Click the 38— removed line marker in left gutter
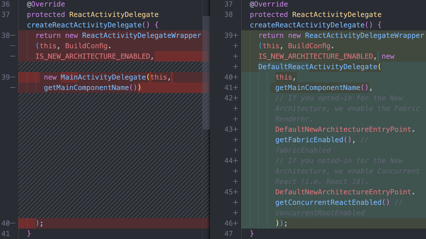The height and width of the screenshot is (239, 426). coord(8,35)
